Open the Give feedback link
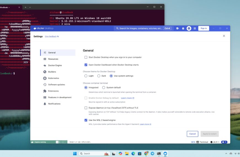Viewport: 240px width, 157px height. tap(52, 36)
